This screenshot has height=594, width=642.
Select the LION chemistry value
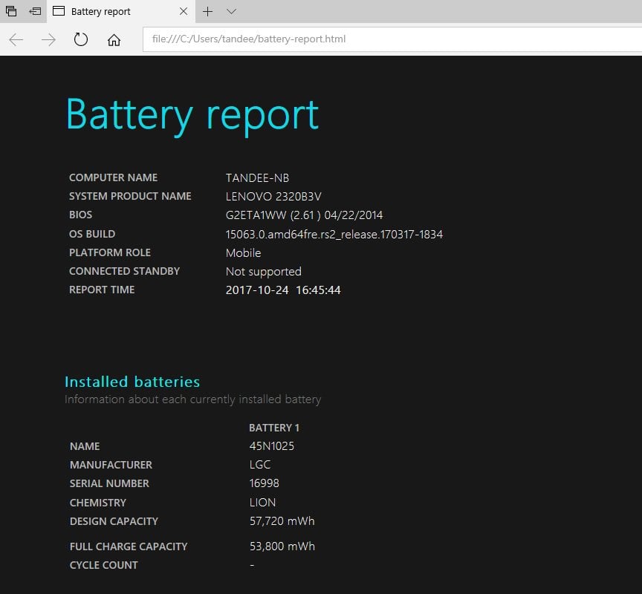tap(262, 503)
